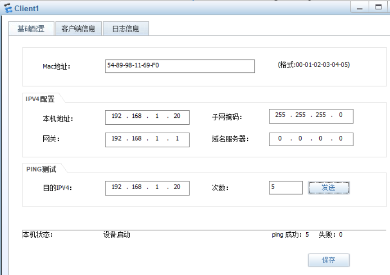The width and height of the screenshot is (390, 275).
Task: Click the 目的IPV4 address field
Action: 147,188
